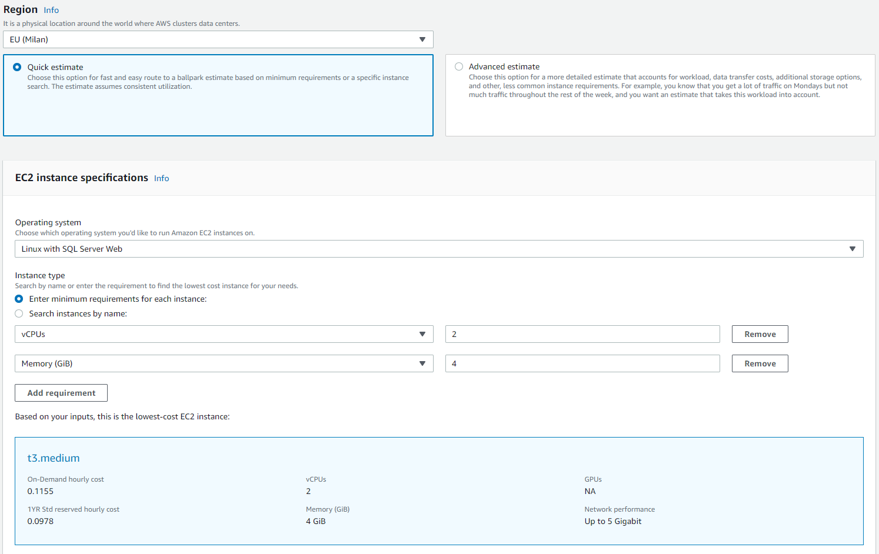
Task: Click the Info link next to Region
Action: pos(51,10)
